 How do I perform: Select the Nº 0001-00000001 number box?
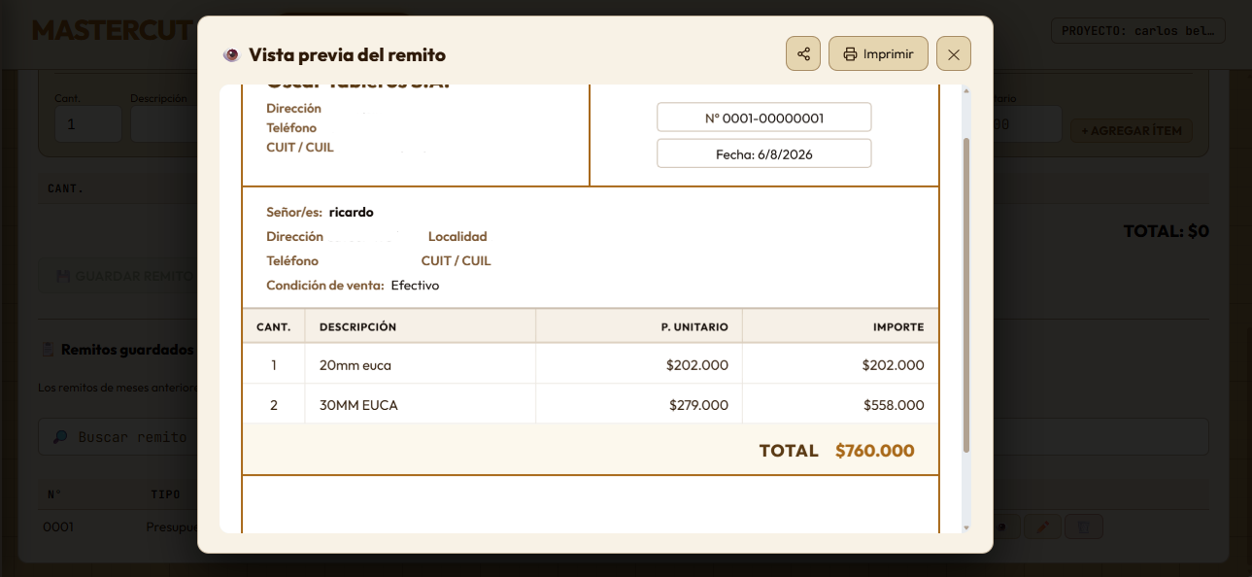tap(764, 118)
